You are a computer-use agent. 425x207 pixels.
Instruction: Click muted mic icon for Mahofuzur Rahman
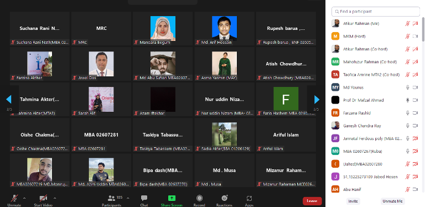click(x=407, y=62)
